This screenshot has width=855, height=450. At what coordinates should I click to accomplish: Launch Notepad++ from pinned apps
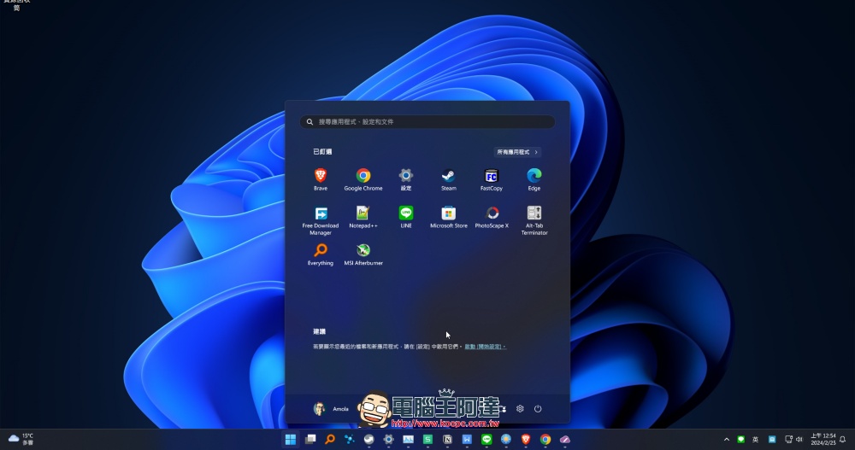(363, 217)
